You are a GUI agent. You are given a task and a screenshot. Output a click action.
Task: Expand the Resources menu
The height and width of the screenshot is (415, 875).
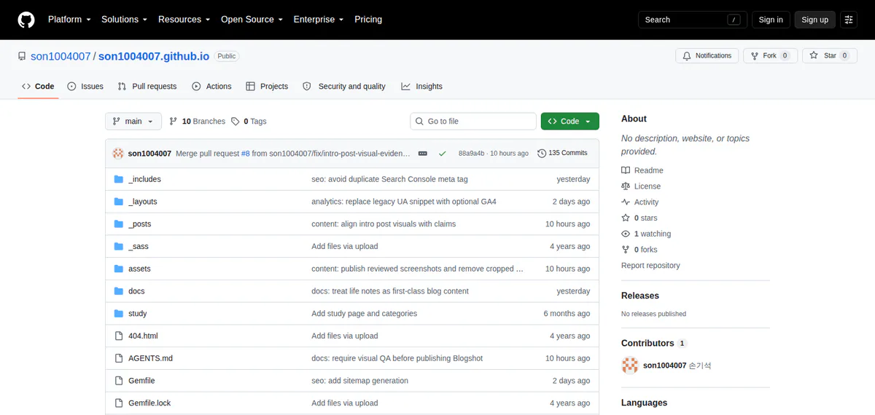click(x=184, y=20)
